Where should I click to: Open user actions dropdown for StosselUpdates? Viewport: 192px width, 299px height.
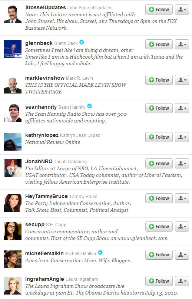pos(182,9)
